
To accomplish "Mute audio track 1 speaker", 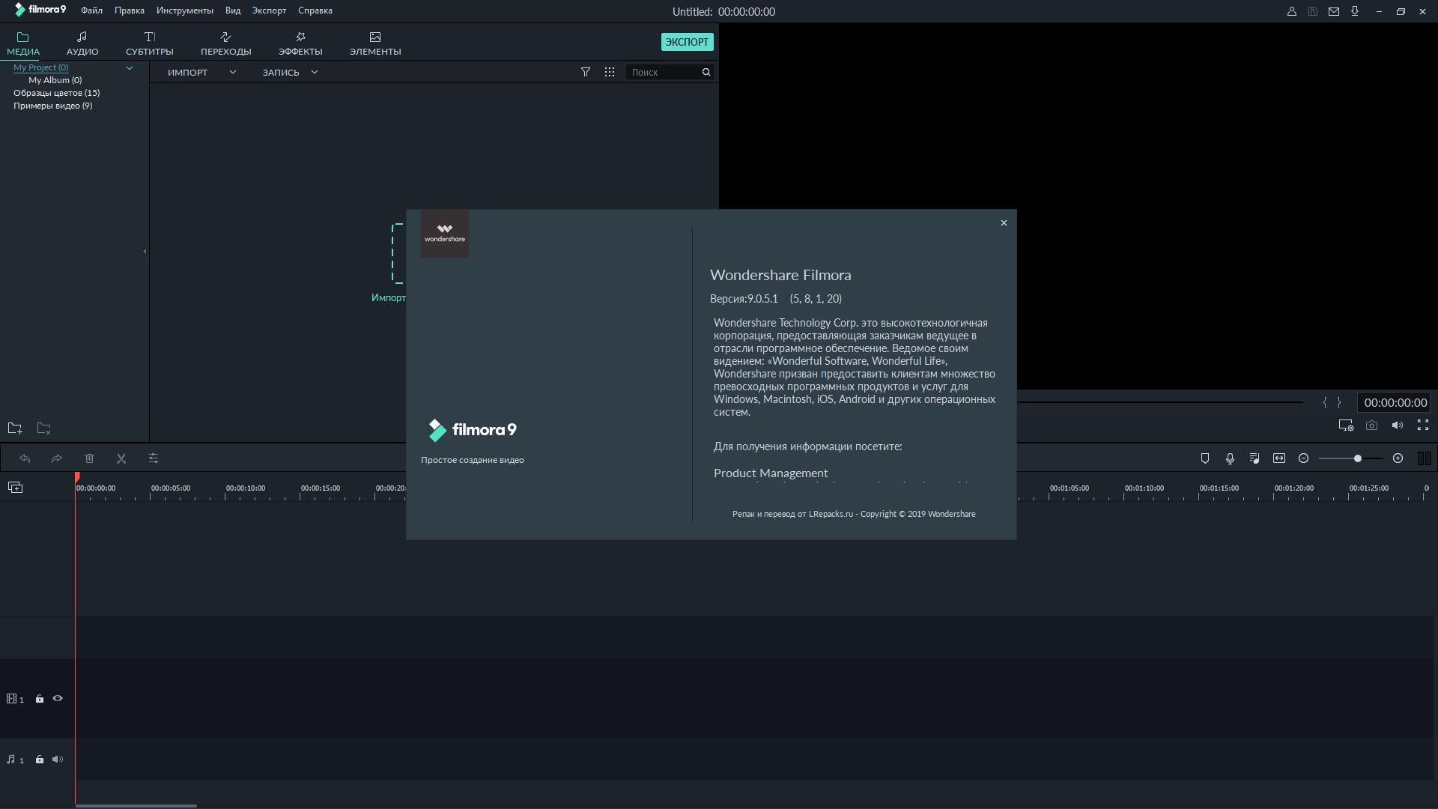I will pyautogui.click(x=58, y=760).
